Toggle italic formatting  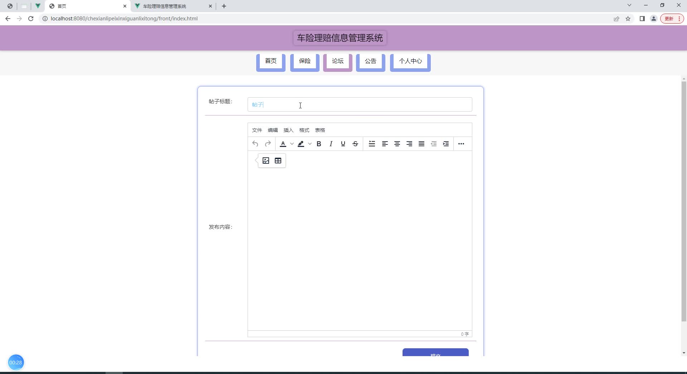pos(331,144)
